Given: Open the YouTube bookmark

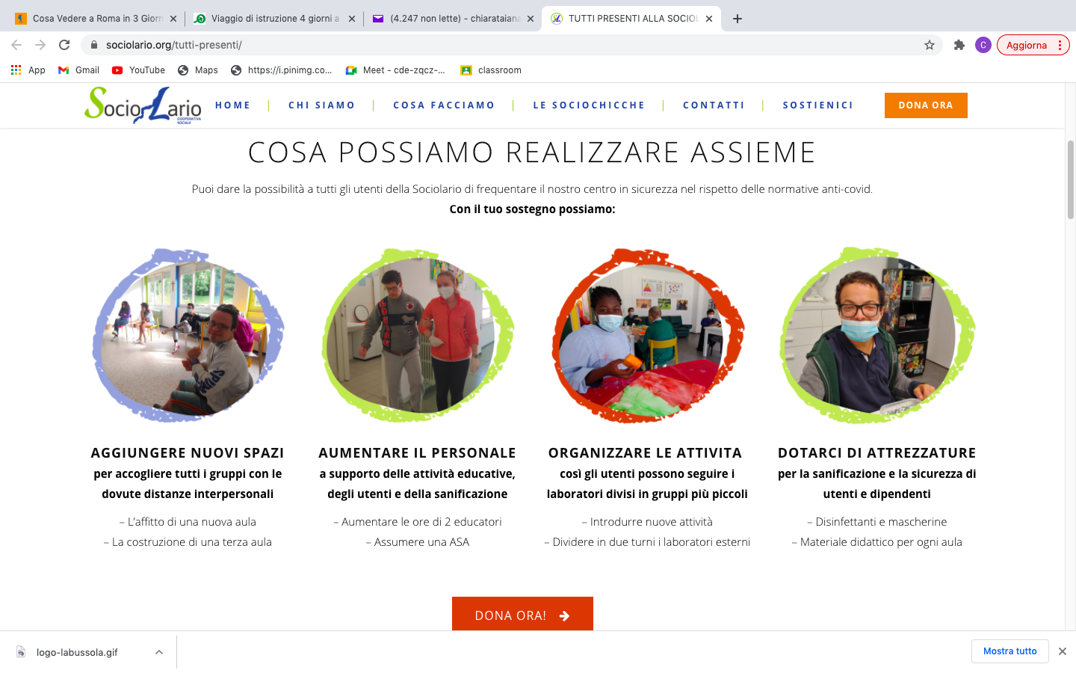Looking at the screenshot, I should pyautogui.click(x=138, y=70).
